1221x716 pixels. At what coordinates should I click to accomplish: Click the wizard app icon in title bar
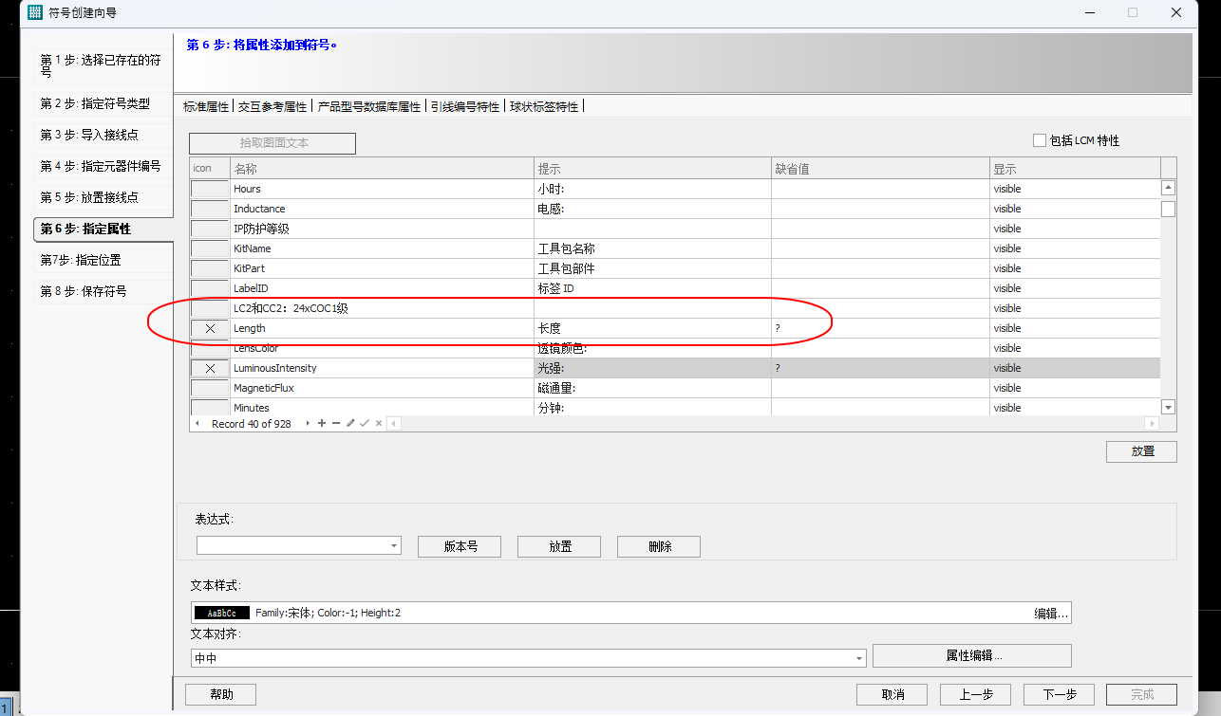(35, 12)
